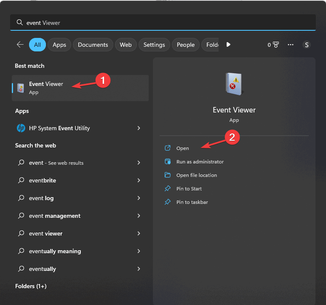
Task: Expand the eventually meaning suggestion chevron
Action: (139, 251)
